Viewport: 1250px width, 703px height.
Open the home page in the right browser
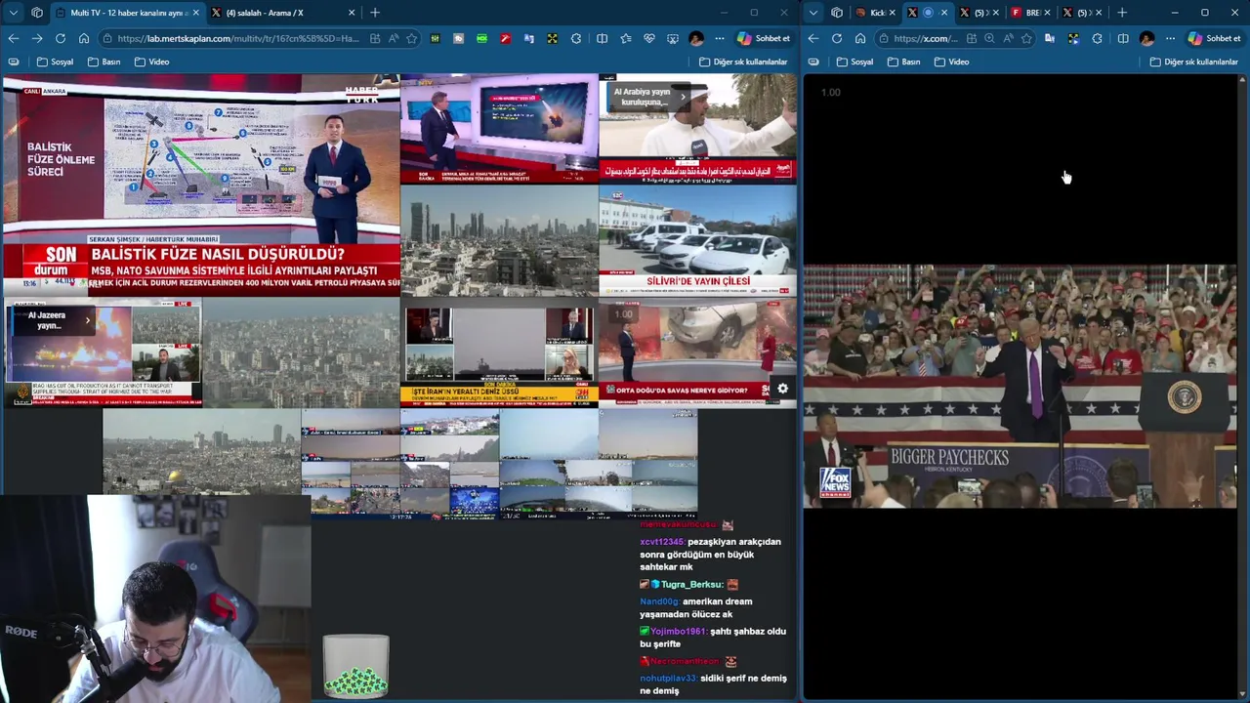(x=860, y=38)
